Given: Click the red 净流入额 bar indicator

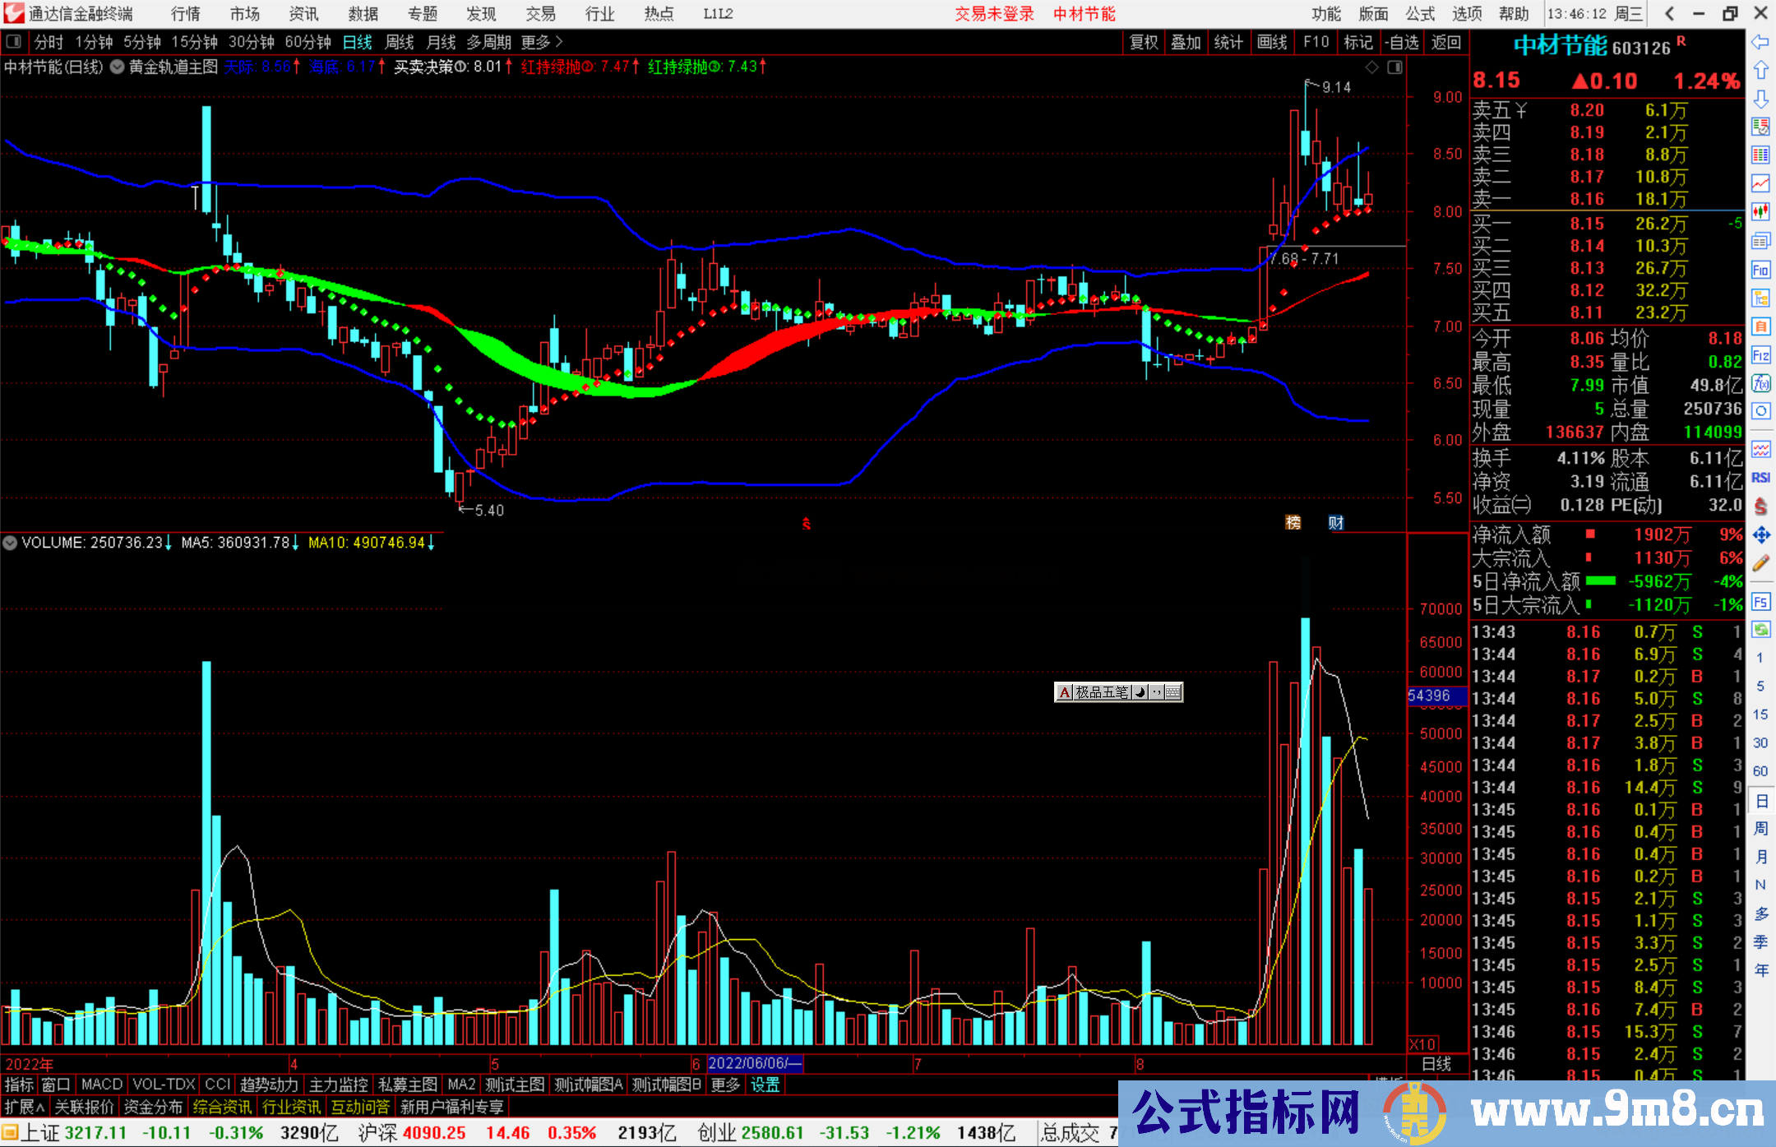Looking at the screenshot, I should 1591,534.
